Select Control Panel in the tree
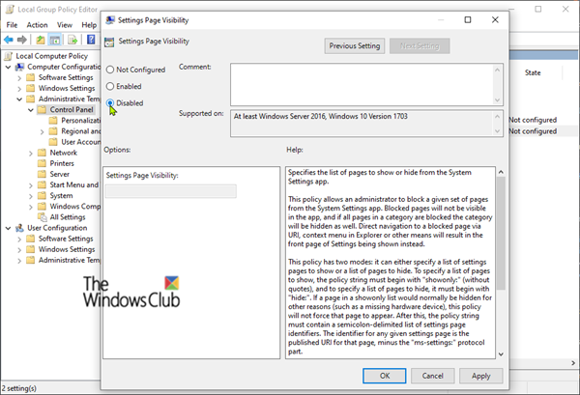 72,110
